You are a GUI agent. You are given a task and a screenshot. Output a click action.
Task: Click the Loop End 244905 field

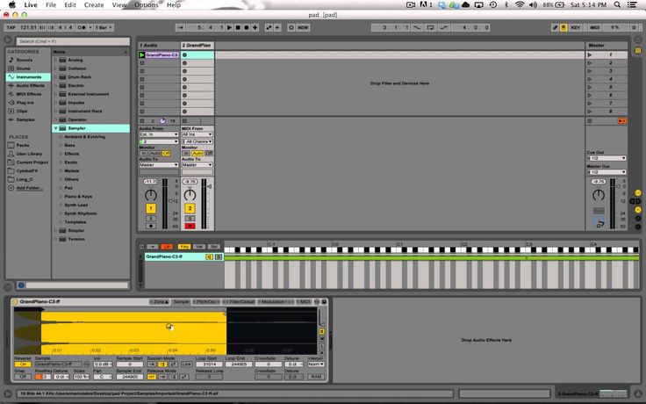[239, 364]
